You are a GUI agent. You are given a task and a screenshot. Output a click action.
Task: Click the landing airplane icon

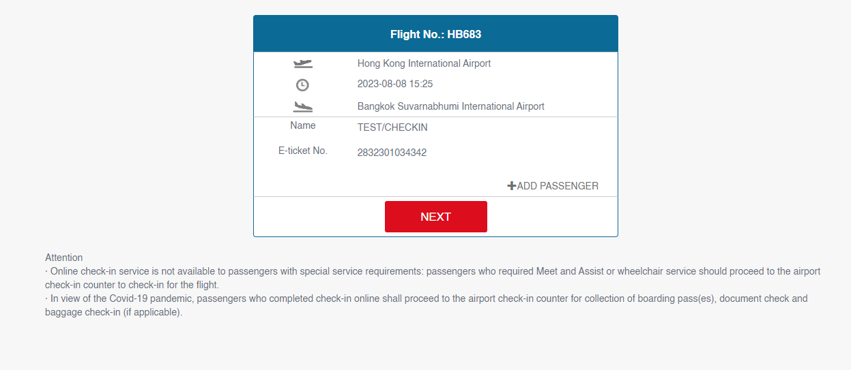tap(302, 107)
